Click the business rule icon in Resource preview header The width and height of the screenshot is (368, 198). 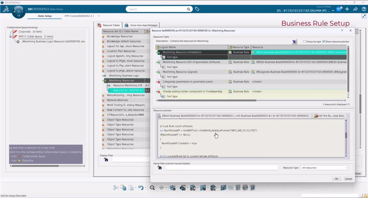pos(159,116)
